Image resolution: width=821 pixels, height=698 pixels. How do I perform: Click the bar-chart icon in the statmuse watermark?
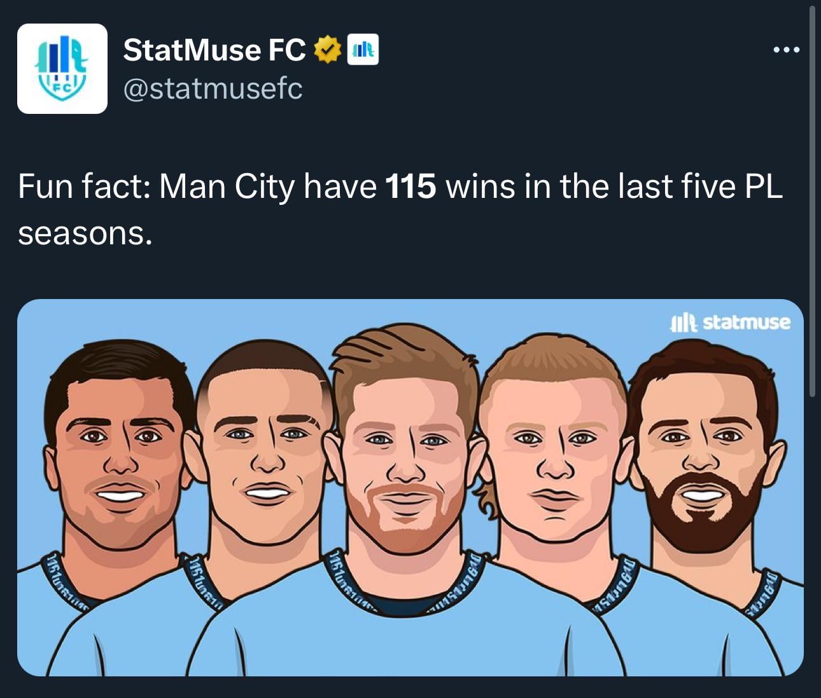(x=685, y=323)
